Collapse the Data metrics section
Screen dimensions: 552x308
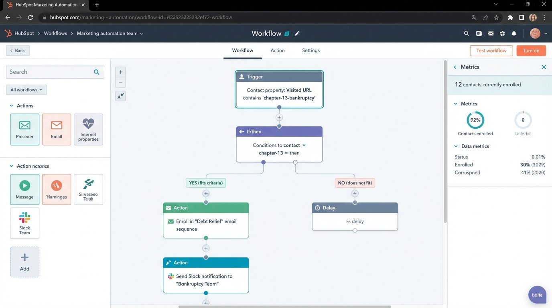pyautogui.click(x=455, y=146)
